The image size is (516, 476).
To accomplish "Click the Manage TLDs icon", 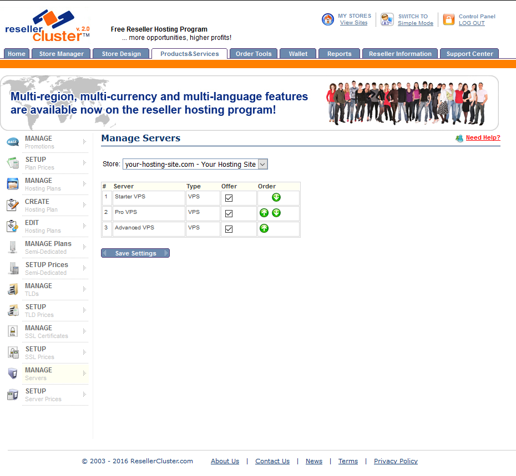I will pos(13,289).
